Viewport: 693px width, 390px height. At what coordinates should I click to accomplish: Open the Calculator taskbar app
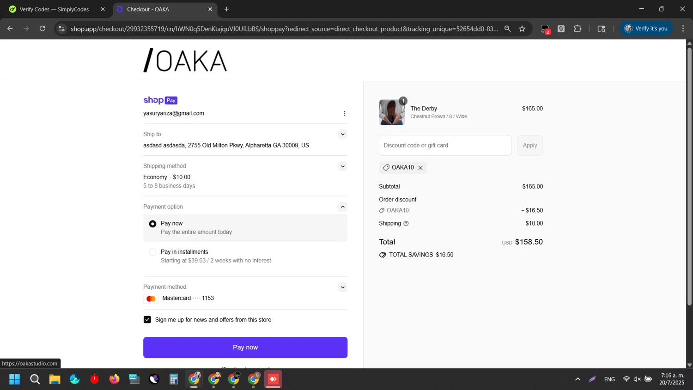(174, 379)
